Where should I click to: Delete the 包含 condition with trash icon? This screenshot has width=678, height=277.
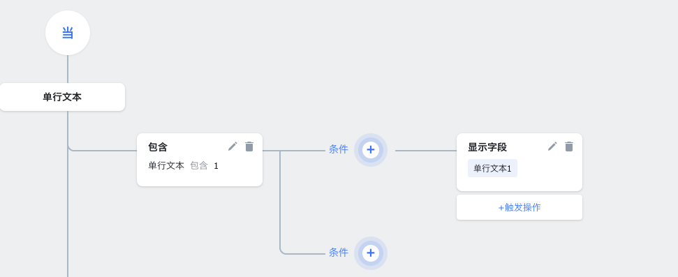point(249,147)
